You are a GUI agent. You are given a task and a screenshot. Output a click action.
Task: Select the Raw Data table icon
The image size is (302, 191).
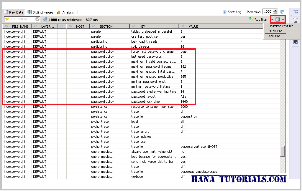coord(6,12)
